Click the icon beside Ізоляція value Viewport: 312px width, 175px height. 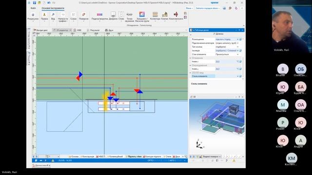click(240, 51)
